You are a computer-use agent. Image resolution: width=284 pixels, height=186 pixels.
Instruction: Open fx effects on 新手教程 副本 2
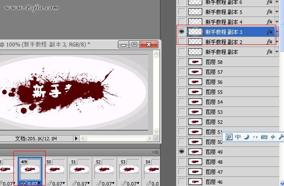click(x=269, y=42)
